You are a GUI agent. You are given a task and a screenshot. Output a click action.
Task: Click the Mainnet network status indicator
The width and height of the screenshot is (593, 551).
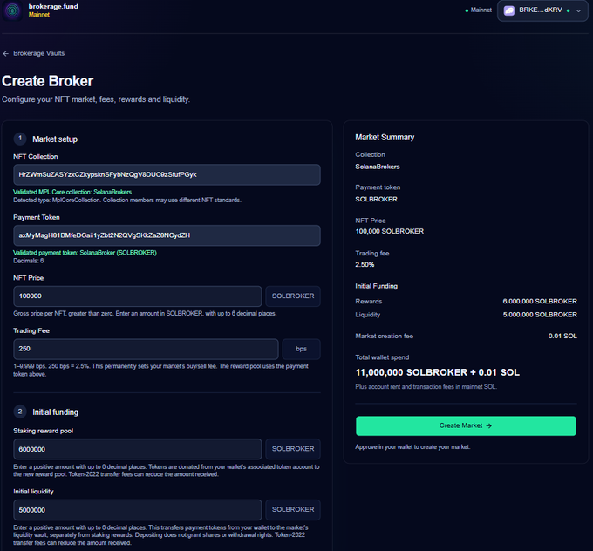pos(479,10)
